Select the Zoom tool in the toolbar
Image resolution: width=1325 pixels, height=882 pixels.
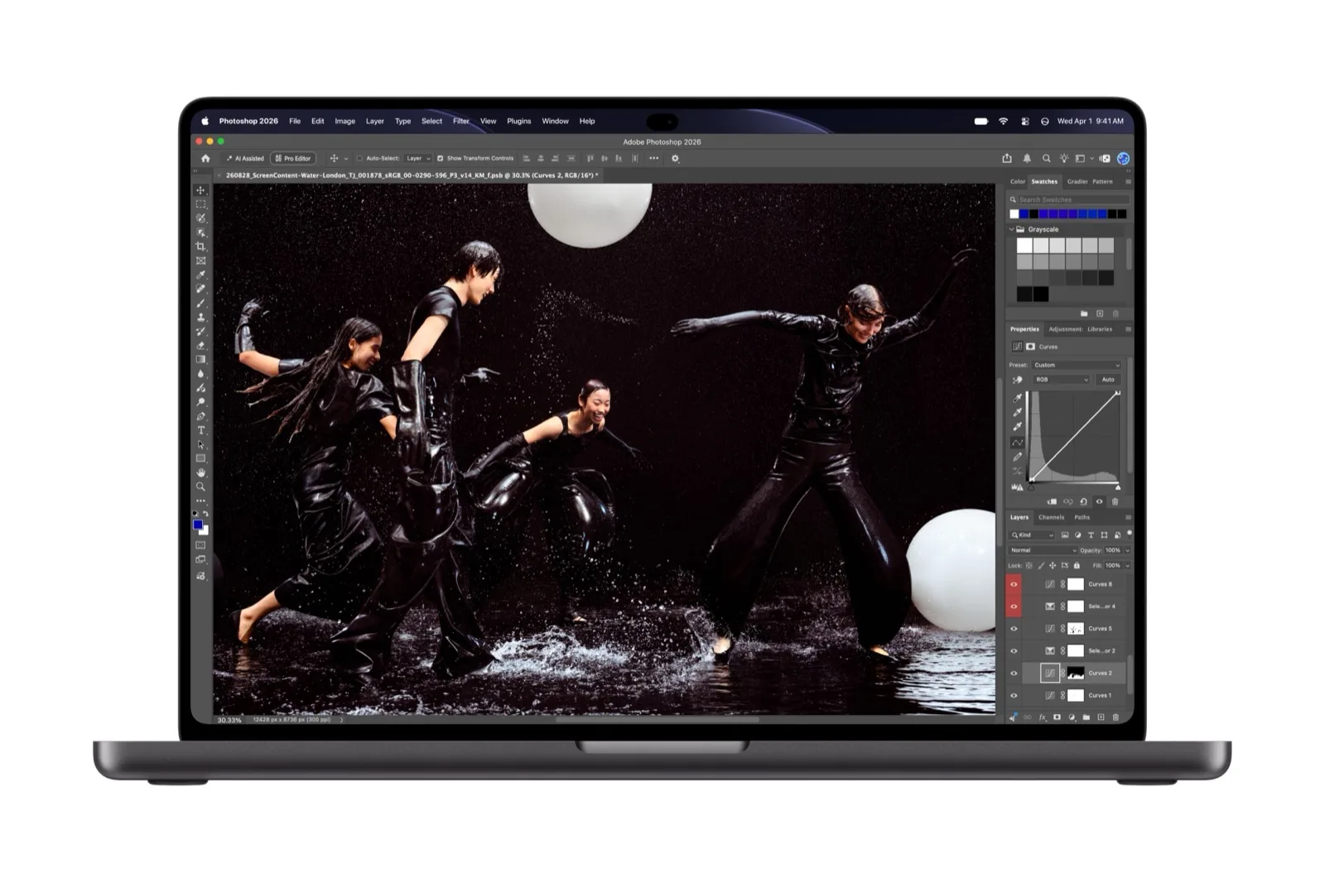200,487
